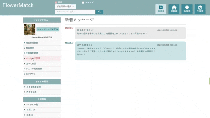Open the 小さな観葉植物 recommended item

(x=42, y=87)
